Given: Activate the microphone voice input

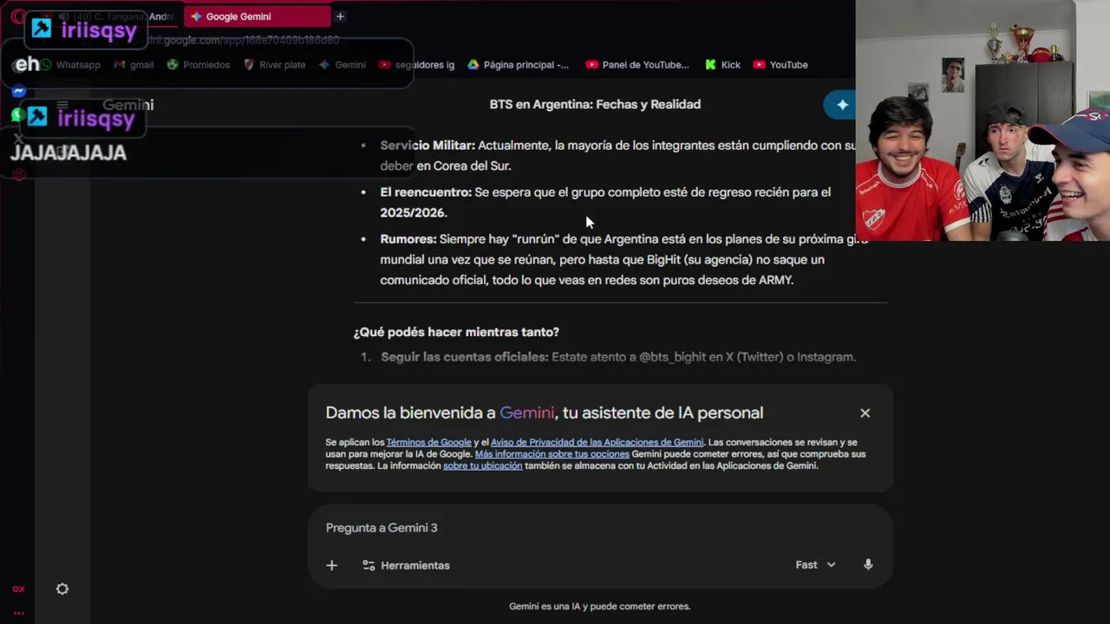Looking at the screenshot, I should click(868, 565).
